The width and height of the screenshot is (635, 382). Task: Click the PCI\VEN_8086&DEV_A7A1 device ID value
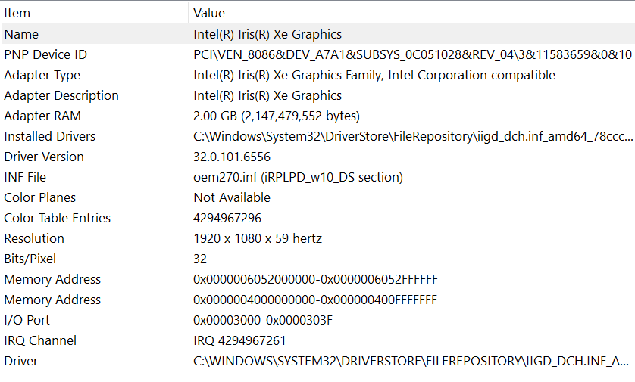(412, 54)
